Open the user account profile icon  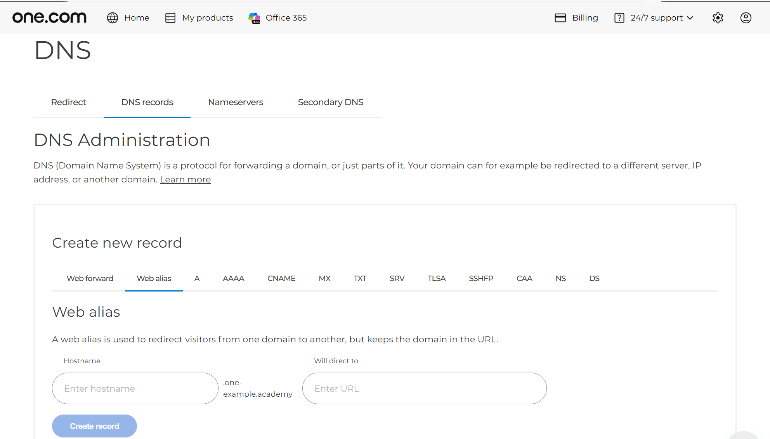746,18
